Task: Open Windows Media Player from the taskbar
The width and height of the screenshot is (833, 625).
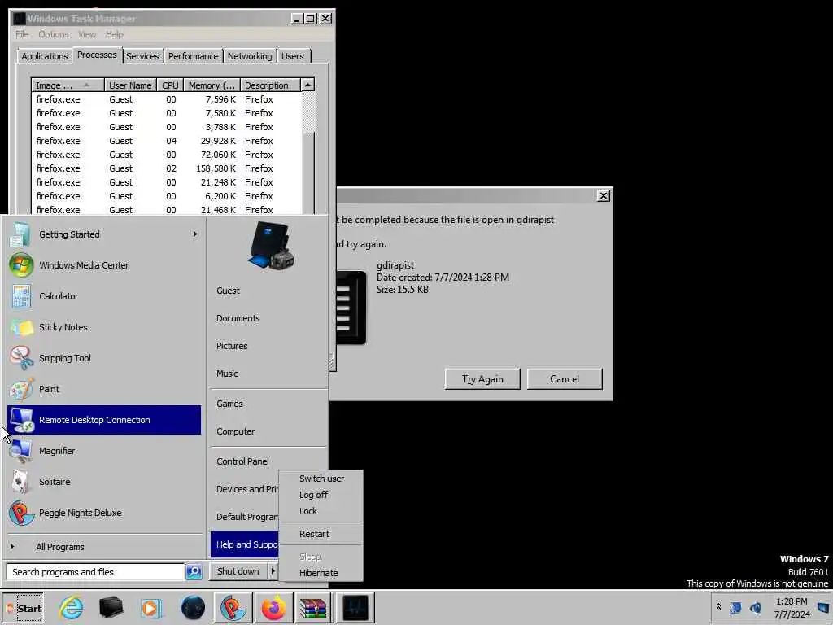Action: click(150, 607)
